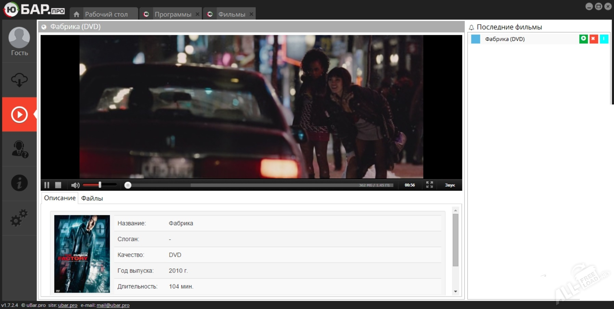The image size is (614, 309).
Task: Toggle fullscreen video mode
Action: pos(430,185)
